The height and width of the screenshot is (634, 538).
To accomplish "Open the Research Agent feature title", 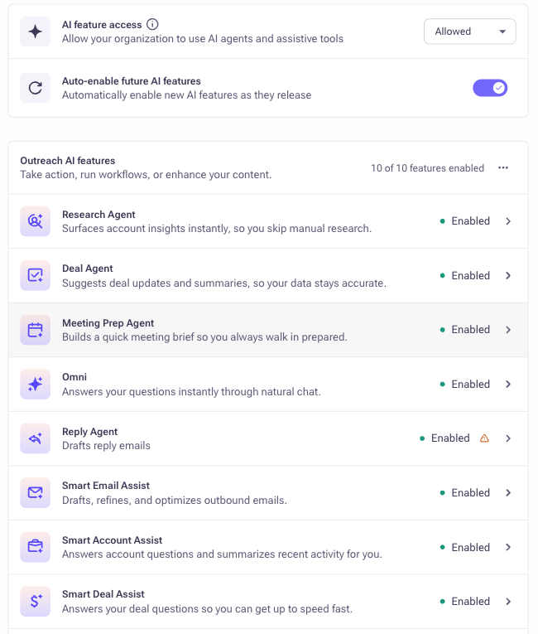I will [x=98, y=215].
